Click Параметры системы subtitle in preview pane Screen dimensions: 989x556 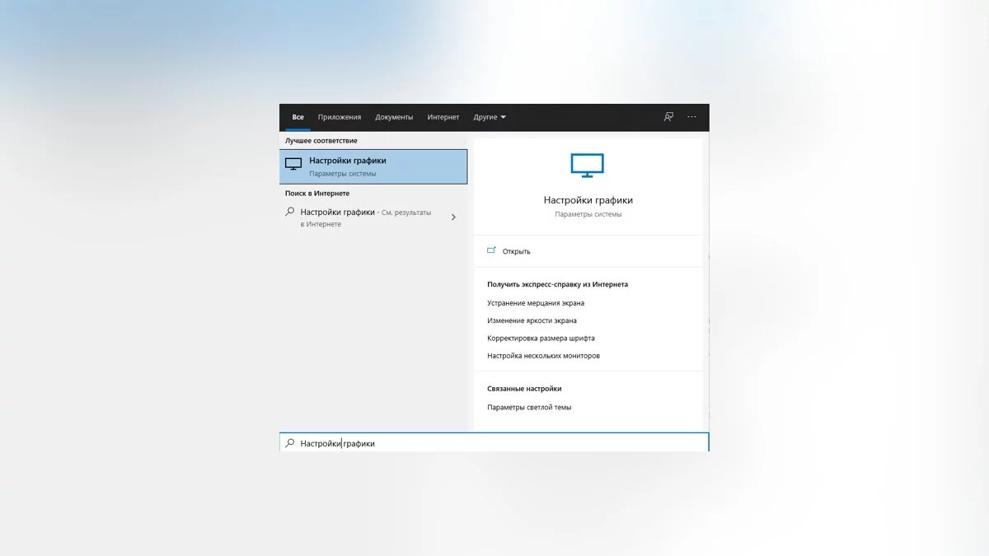(588, 214)
